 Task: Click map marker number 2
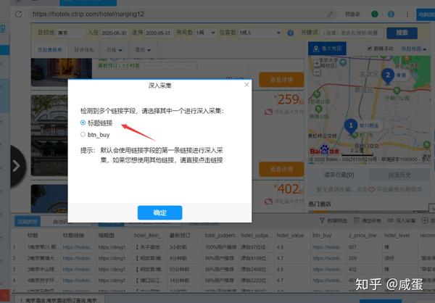click(388, 75)
